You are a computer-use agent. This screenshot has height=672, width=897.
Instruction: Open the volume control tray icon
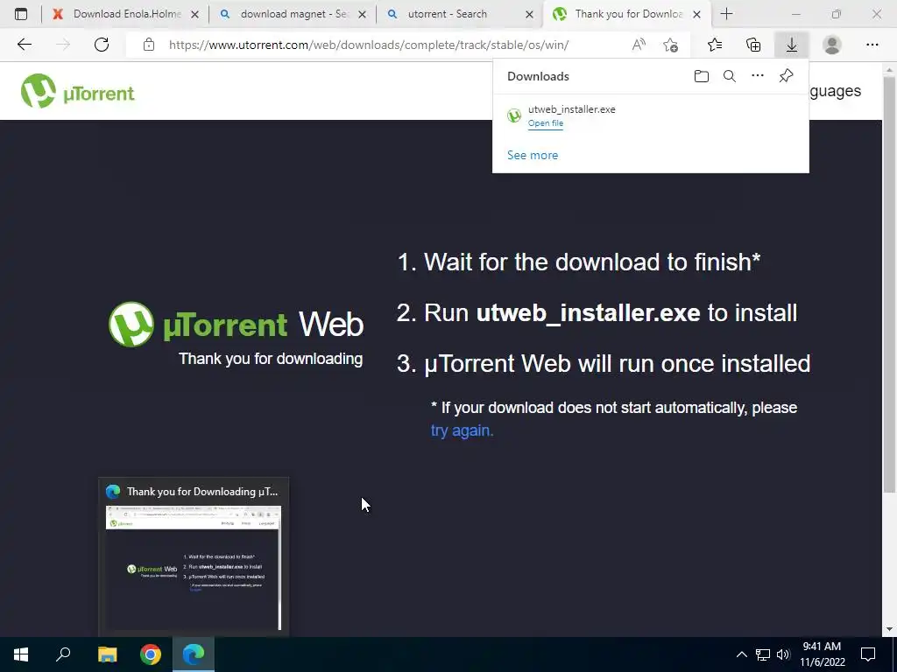click(x=783, y=654)
